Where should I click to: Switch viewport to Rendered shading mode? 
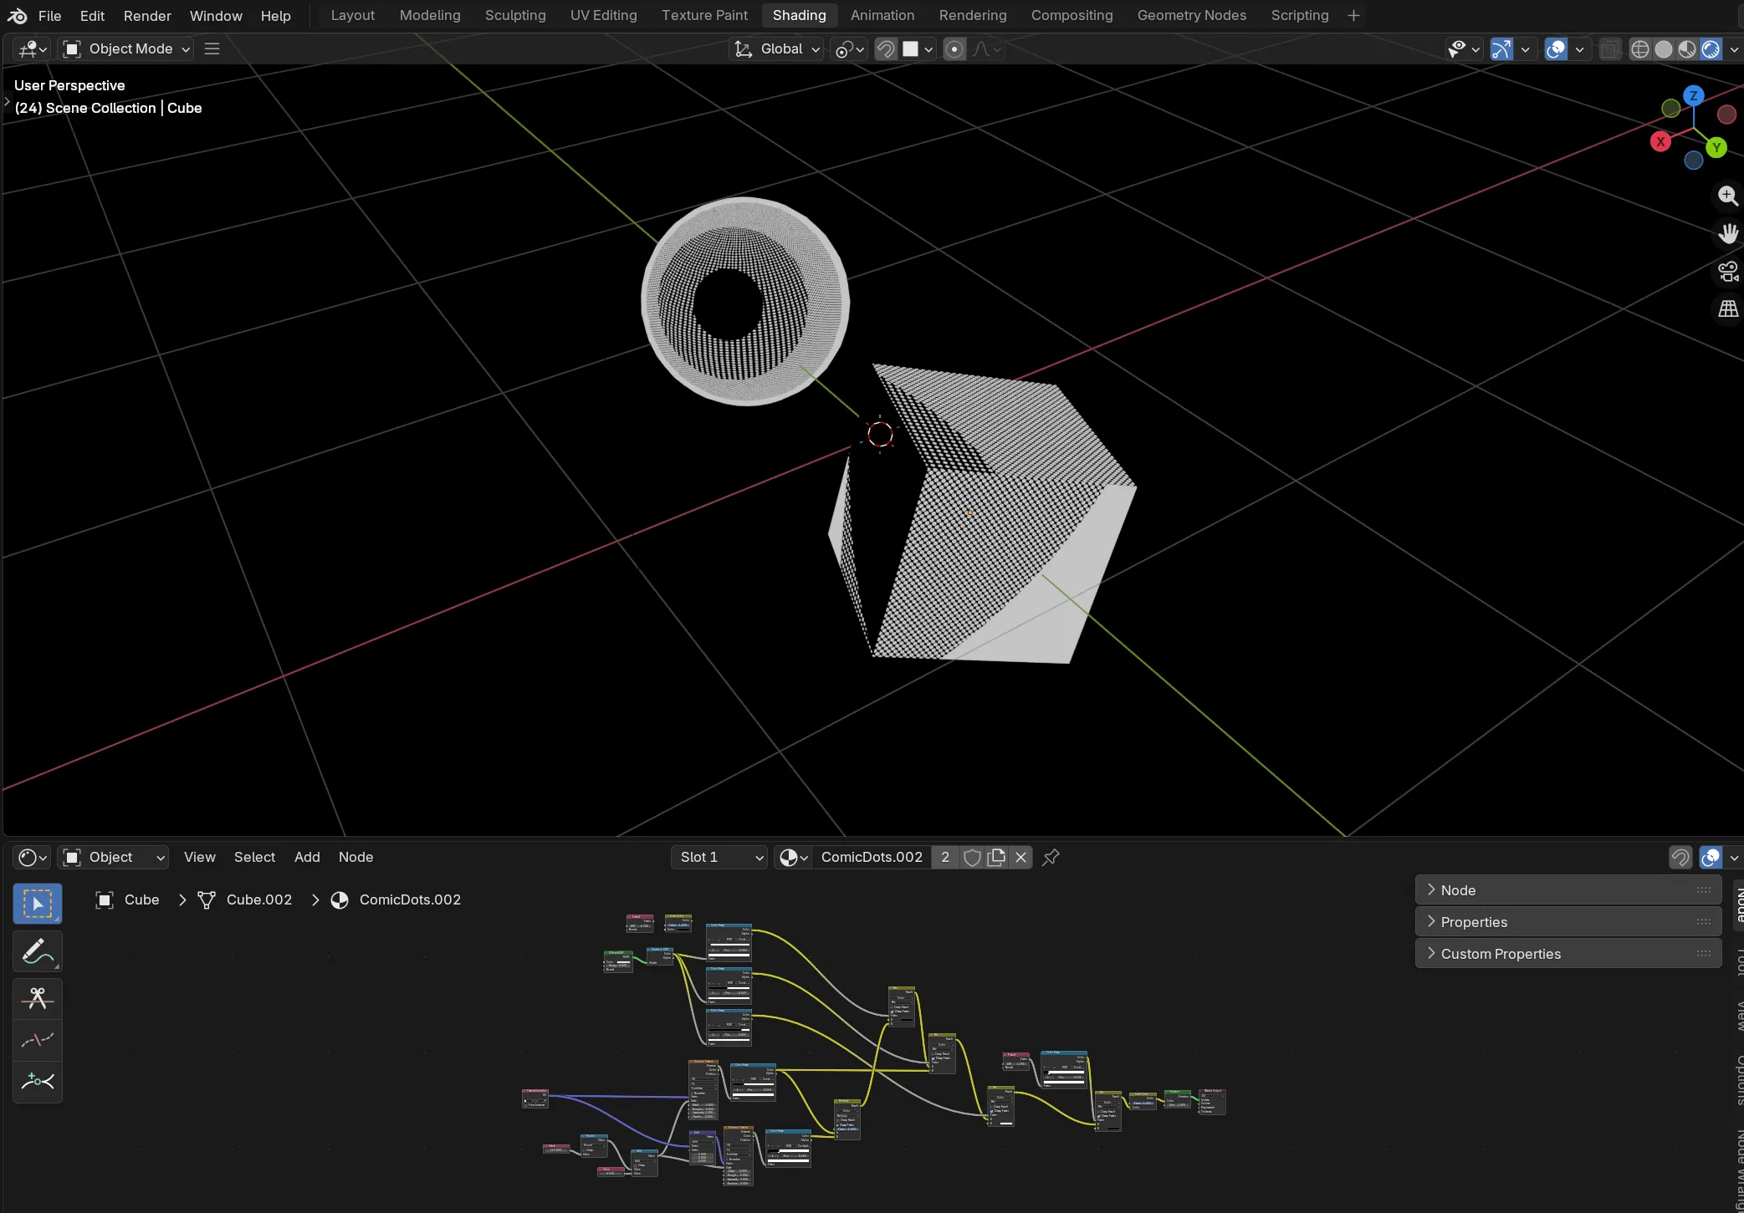click(1711, 48)
